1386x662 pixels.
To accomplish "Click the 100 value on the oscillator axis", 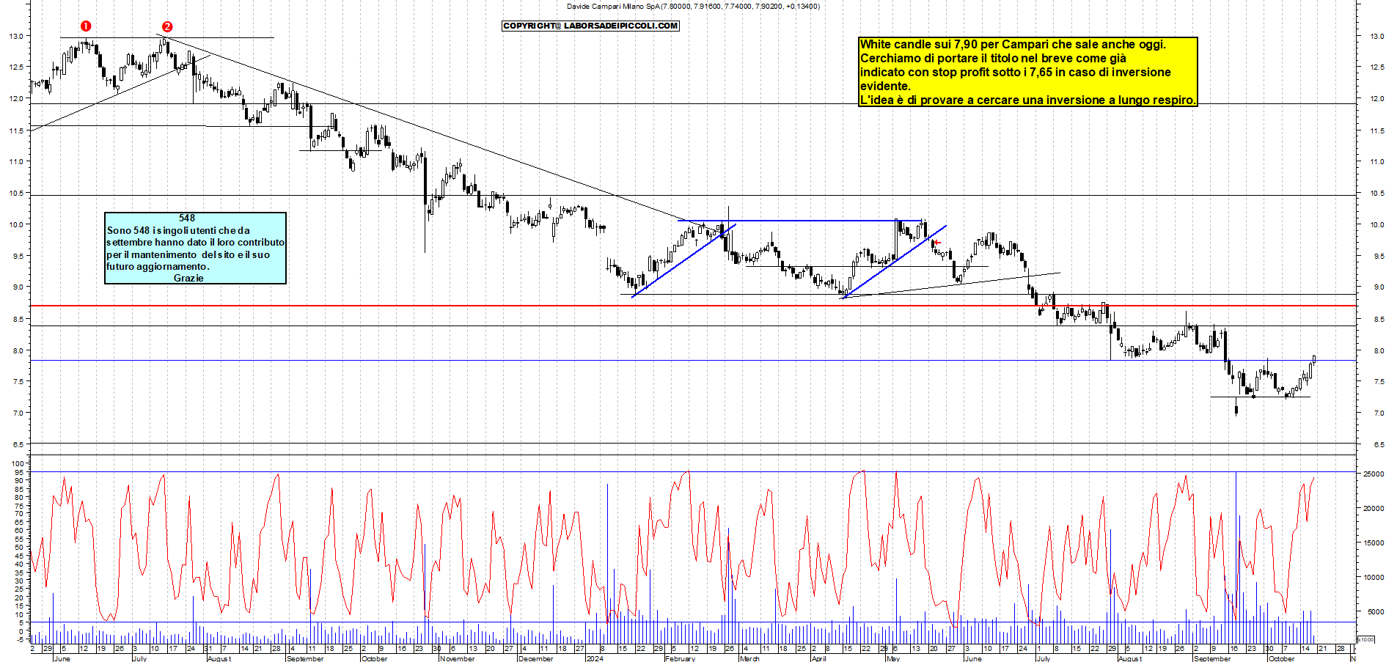I will [18, 463].
